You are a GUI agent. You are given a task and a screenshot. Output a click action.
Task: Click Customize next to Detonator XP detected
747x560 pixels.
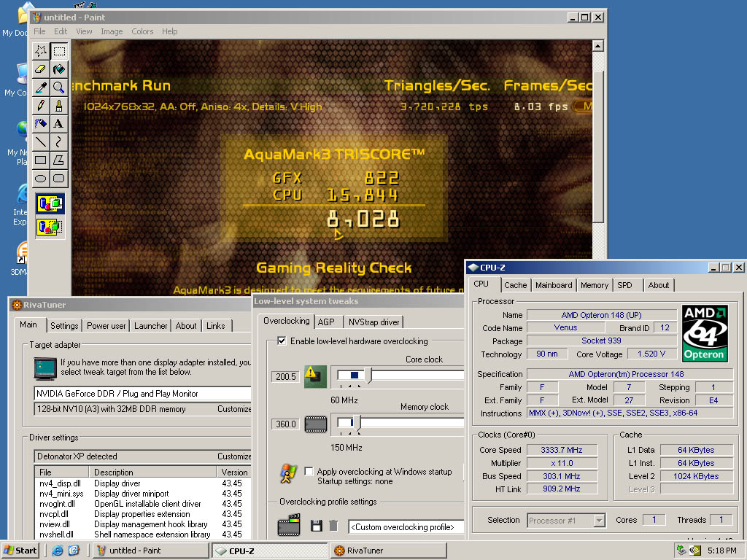[x=234, y=456]
